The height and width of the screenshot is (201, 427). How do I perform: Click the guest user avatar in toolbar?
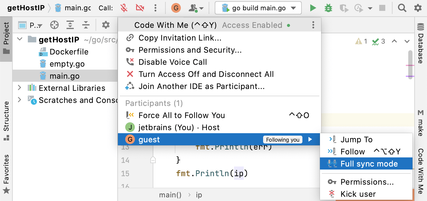point(176,8)
